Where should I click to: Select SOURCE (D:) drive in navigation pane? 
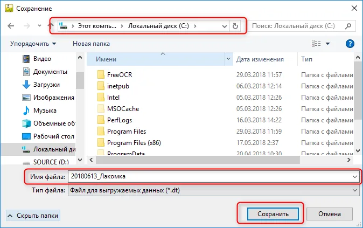[46, 162]
